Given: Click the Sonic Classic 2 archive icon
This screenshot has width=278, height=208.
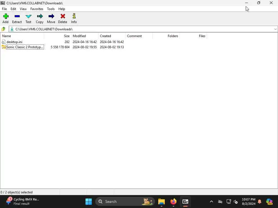Looking at the screenshot, I should pyautogui.click(x=4, y=47).
